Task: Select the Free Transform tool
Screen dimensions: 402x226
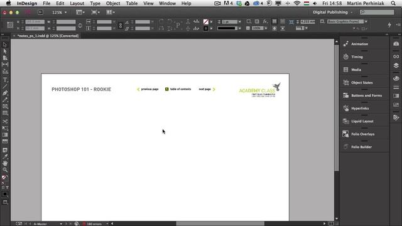Action: tap(5, 128)
